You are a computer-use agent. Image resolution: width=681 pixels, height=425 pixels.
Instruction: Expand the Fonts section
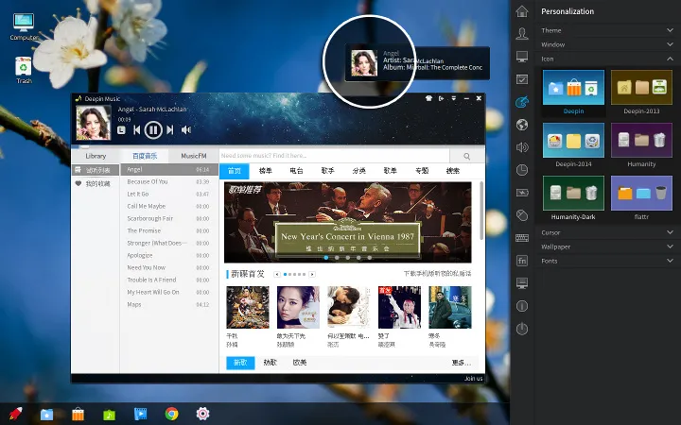607,261
